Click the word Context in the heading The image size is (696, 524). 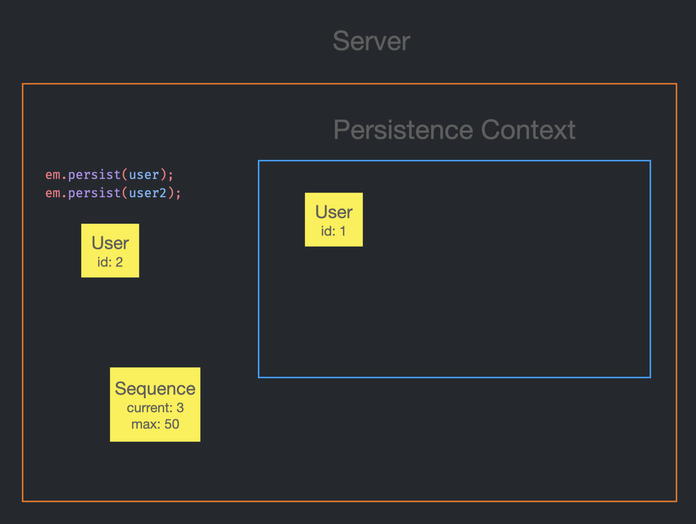(528, 130)
